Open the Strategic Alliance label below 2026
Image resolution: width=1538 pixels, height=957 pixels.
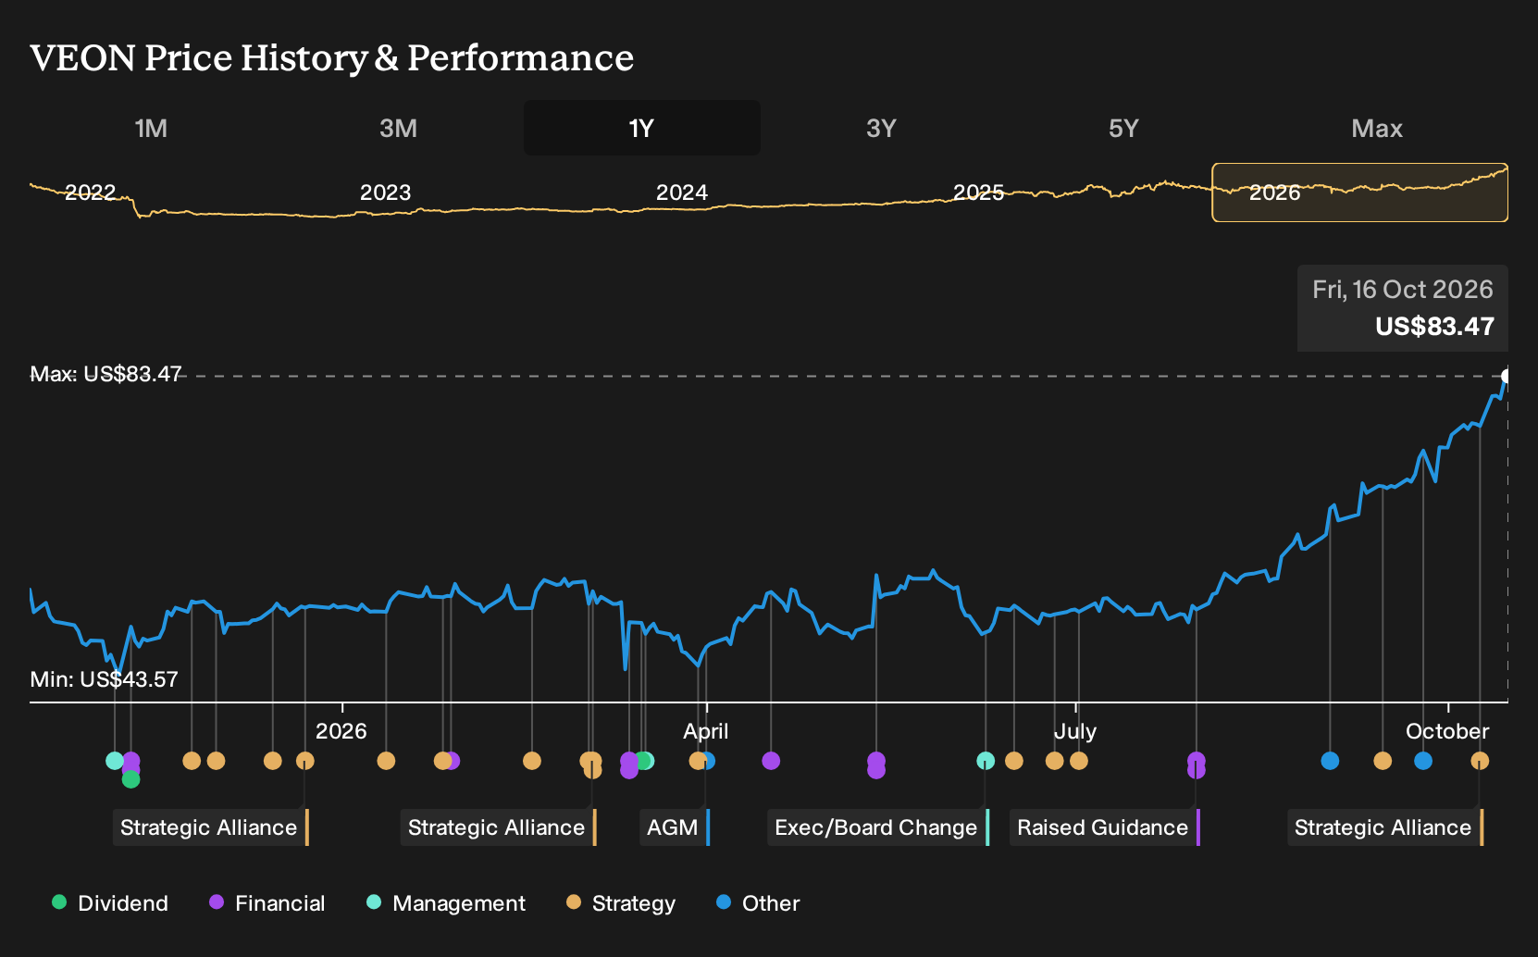pos(211,827)
